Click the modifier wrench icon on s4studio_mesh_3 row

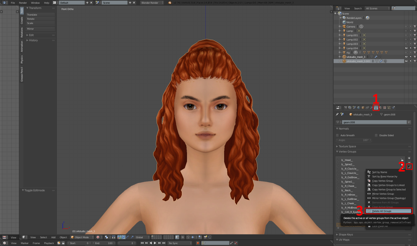(x=376, y=57)
